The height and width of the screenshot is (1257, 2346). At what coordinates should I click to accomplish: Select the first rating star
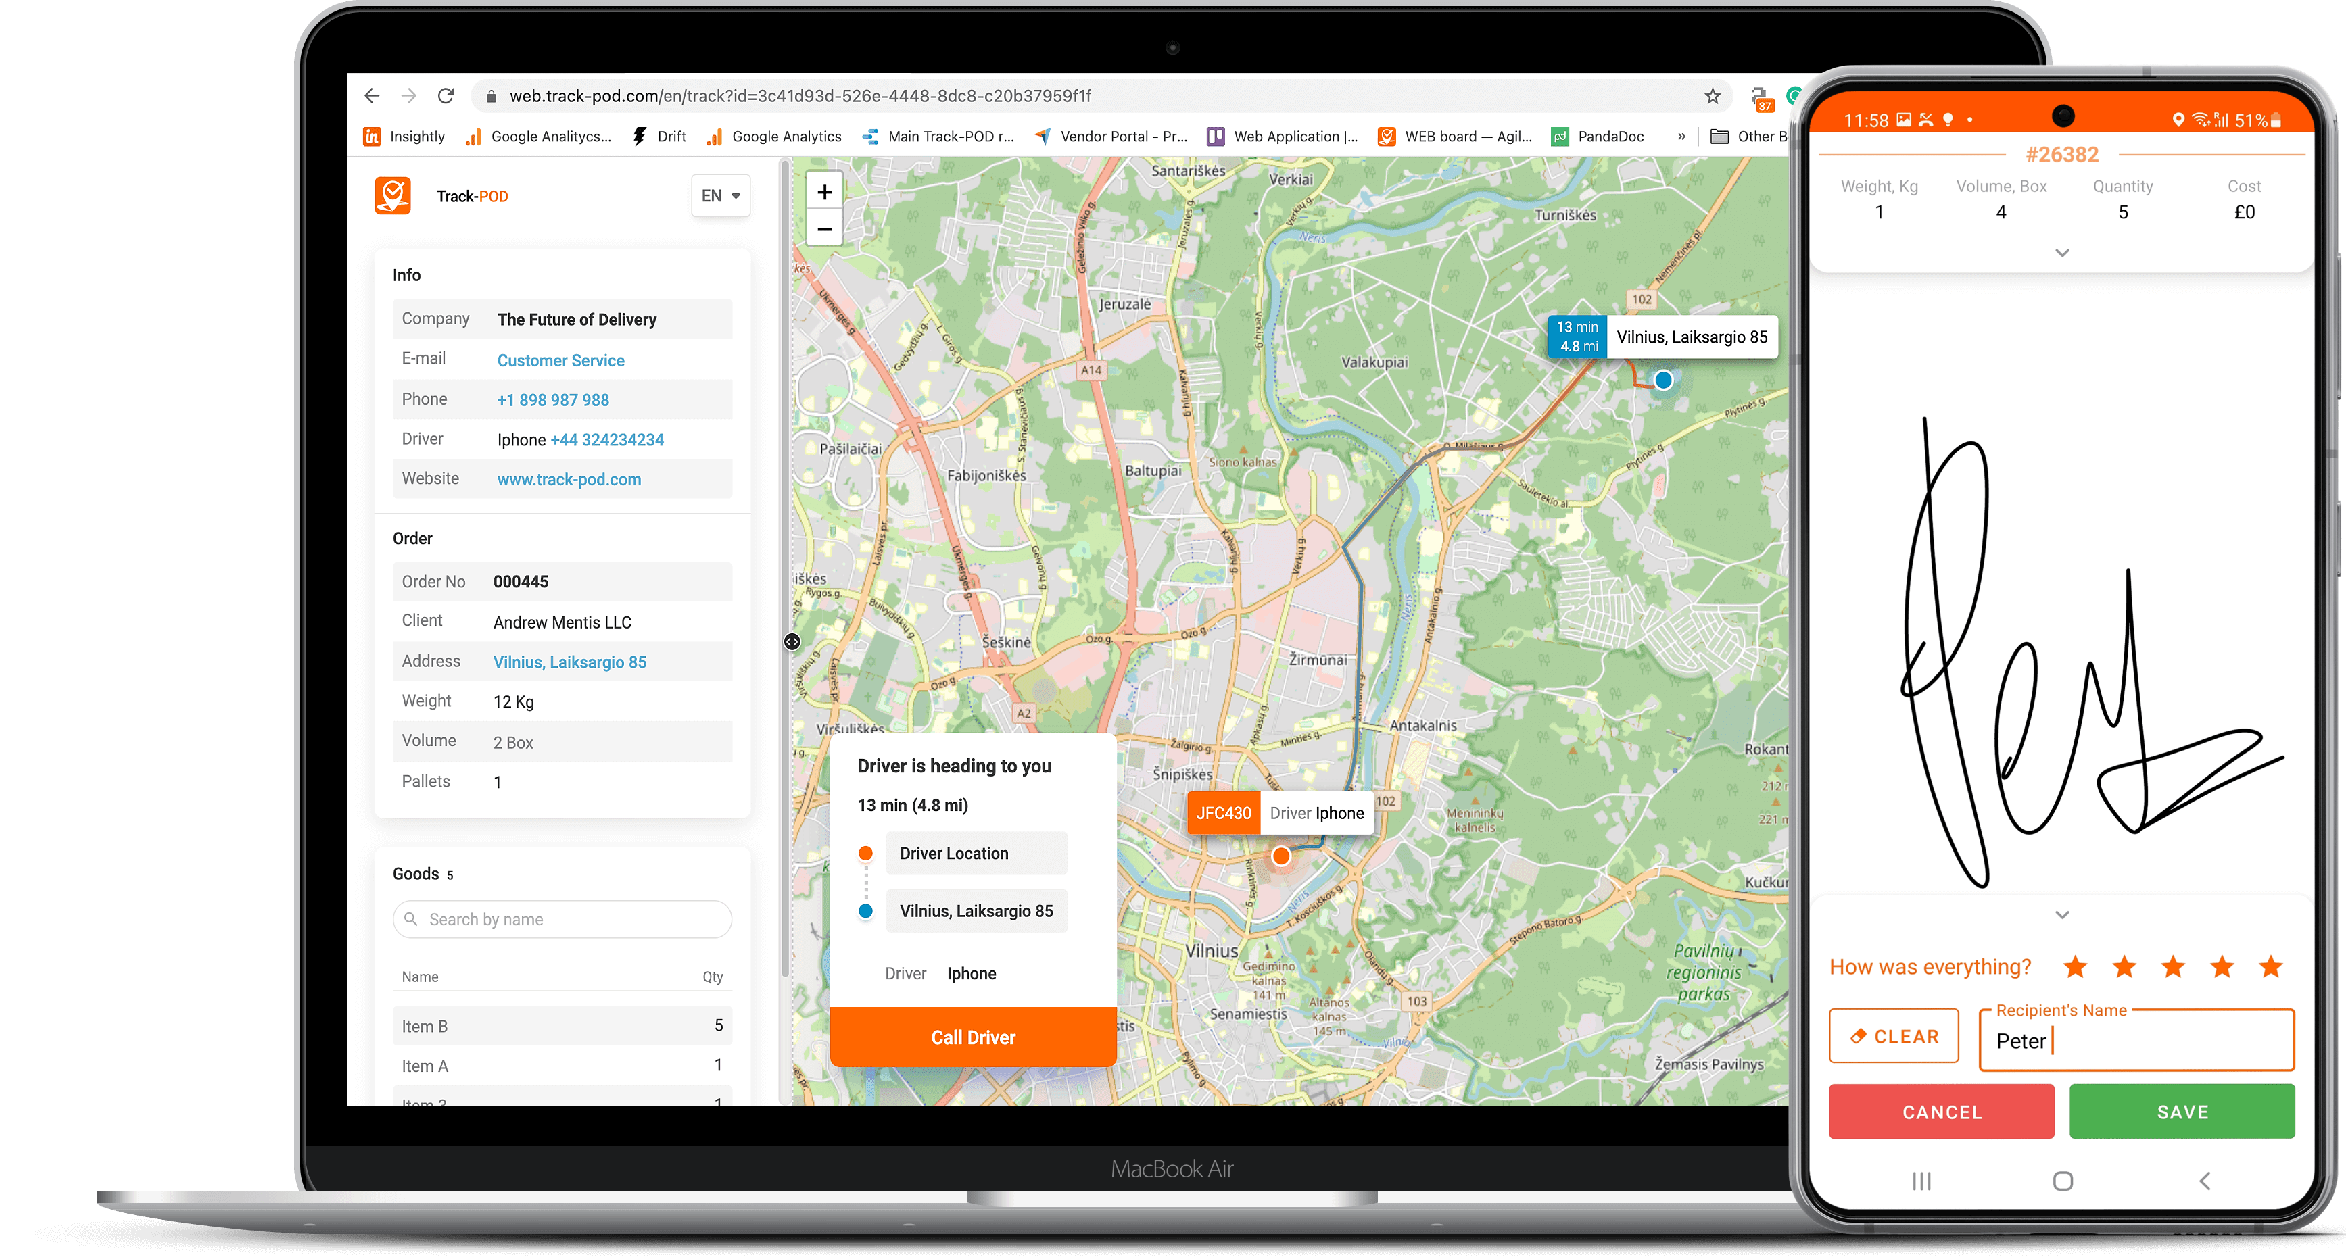[2076, 966]
